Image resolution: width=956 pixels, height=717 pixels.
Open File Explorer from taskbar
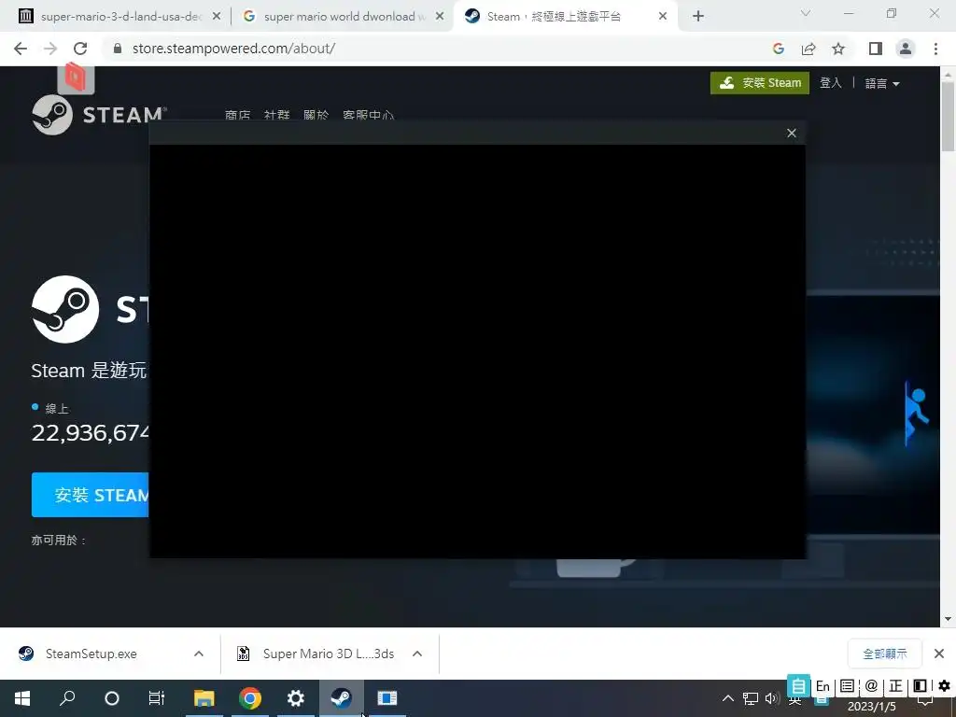[x=204, y=698]
